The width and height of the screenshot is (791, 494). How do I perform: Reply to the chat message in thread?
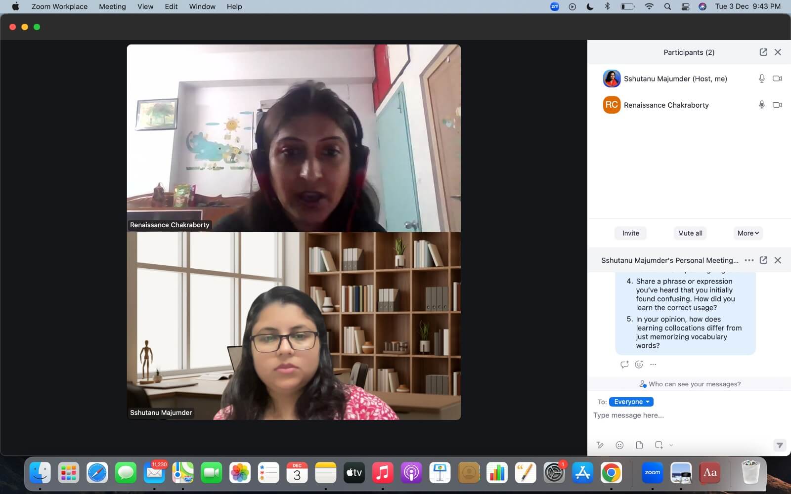pos(624,365)
